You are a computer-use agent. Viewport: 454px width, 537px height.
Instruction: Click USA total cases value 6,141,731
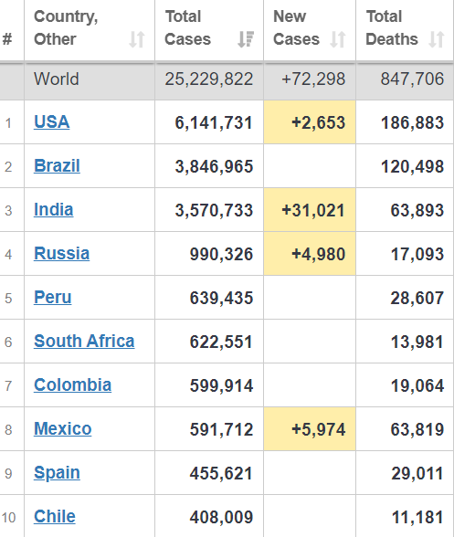[x=214, y=122]
